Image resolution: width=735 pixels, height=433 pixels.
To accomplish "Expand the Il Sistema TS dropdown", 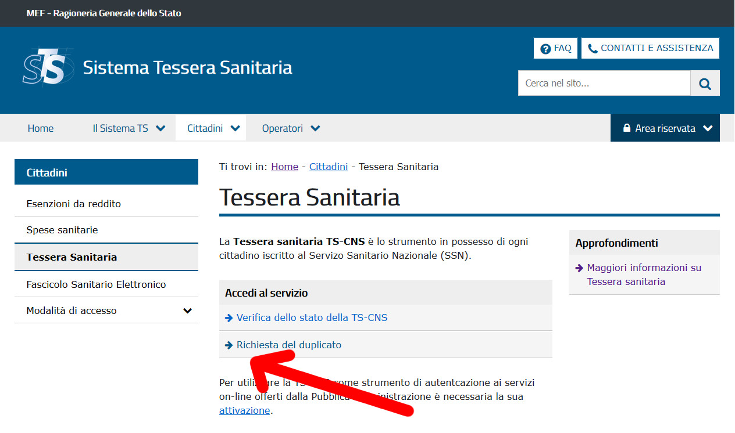I will pos(161,128).
